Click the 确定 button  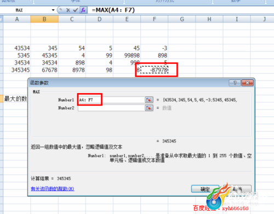[x=205, y=189]
